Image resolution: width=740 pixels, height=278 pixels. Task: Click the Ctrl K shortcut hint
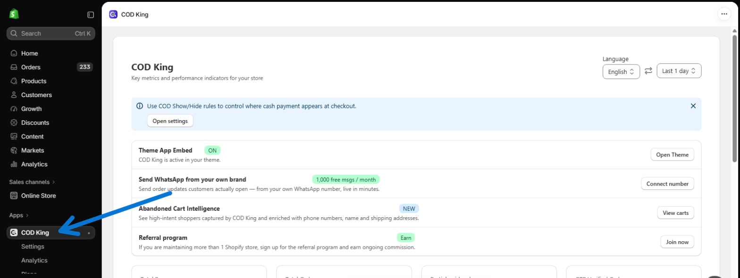point(83,33)
